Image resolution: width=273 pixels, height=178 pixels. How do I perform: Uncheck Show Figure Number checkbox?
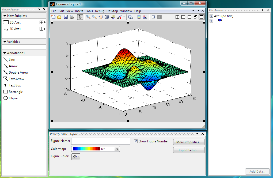point(136,141)
